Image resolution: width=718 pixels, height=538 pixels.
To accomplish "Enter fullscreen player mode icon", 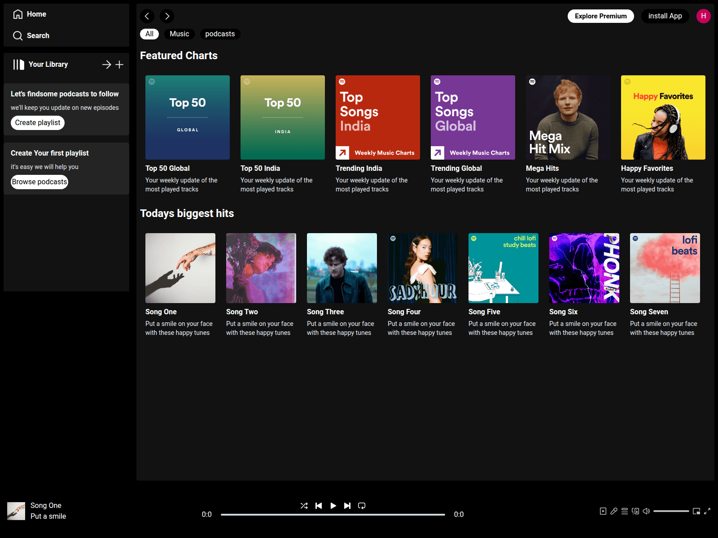I will [707, 511].
